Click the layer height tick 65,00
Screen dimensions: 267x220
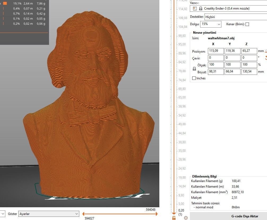point(182,97)
